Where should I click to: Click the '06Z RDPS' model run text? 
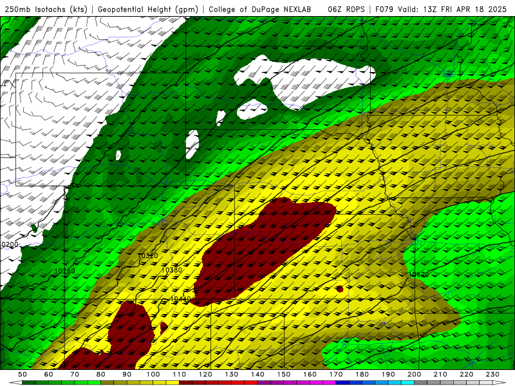(x=346, y=10)
